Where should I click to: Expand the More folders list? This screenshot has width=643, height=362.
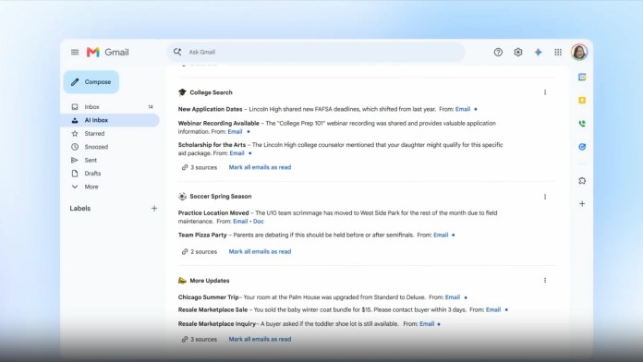click(110, 187)
